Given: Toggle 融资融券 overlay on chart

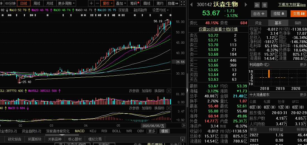Looking at the screenshot, I should click(x=140, y=10).
